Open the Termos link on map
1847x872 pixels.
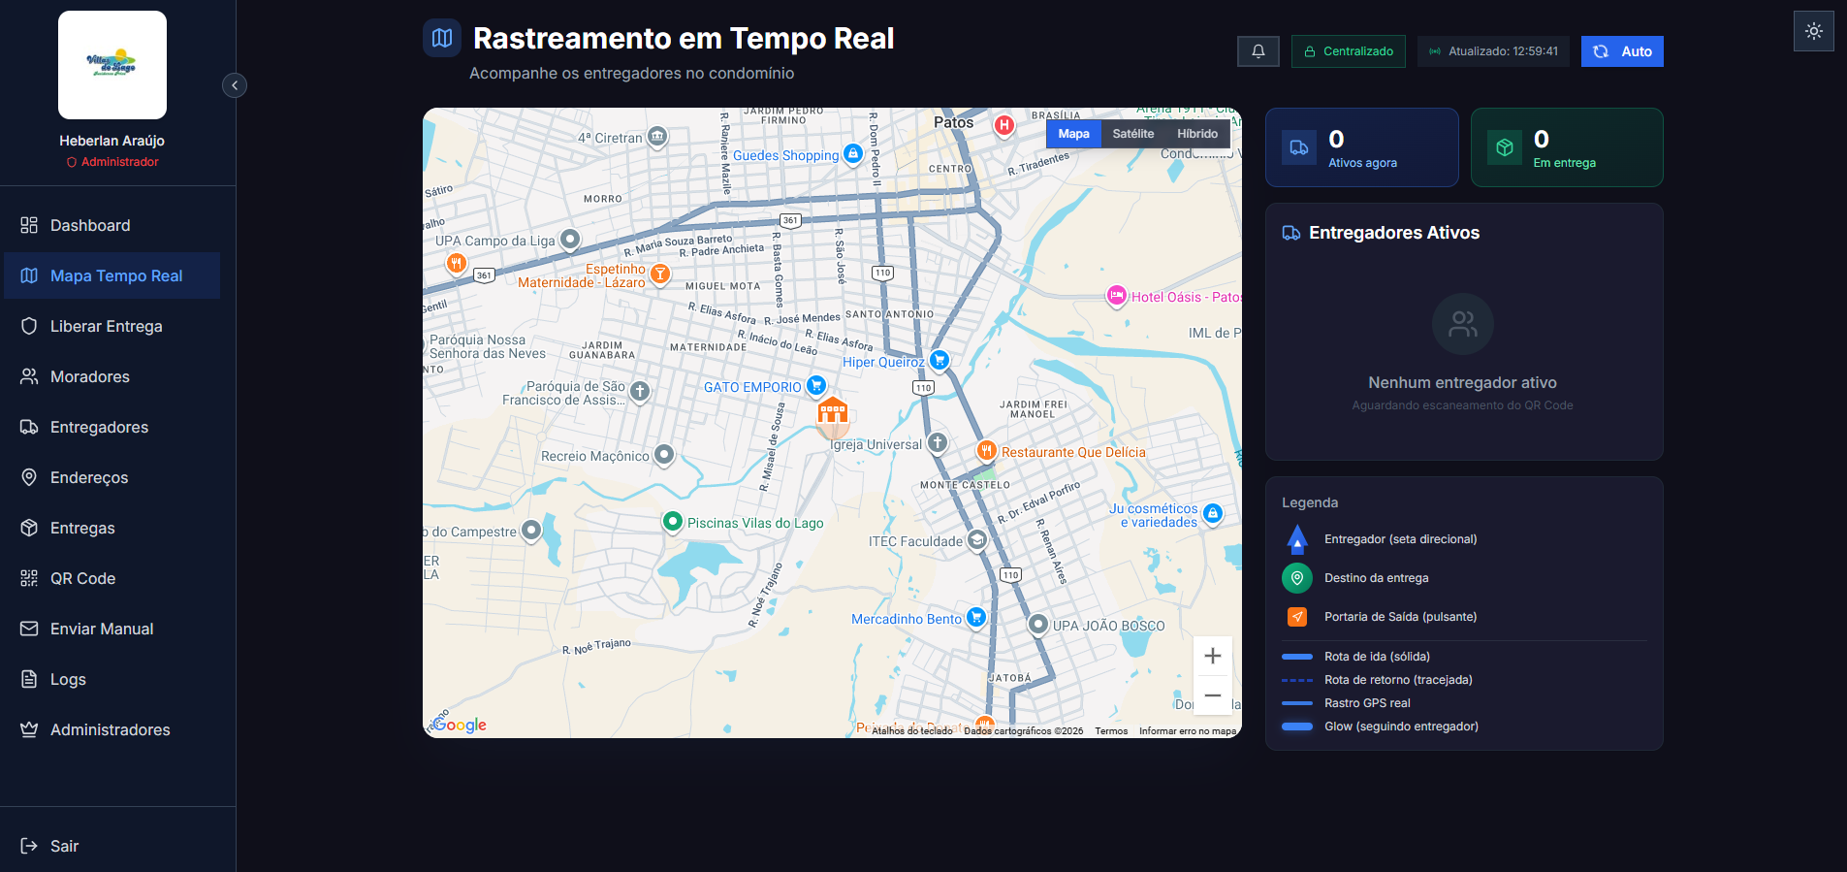[x=1111, y=731]
